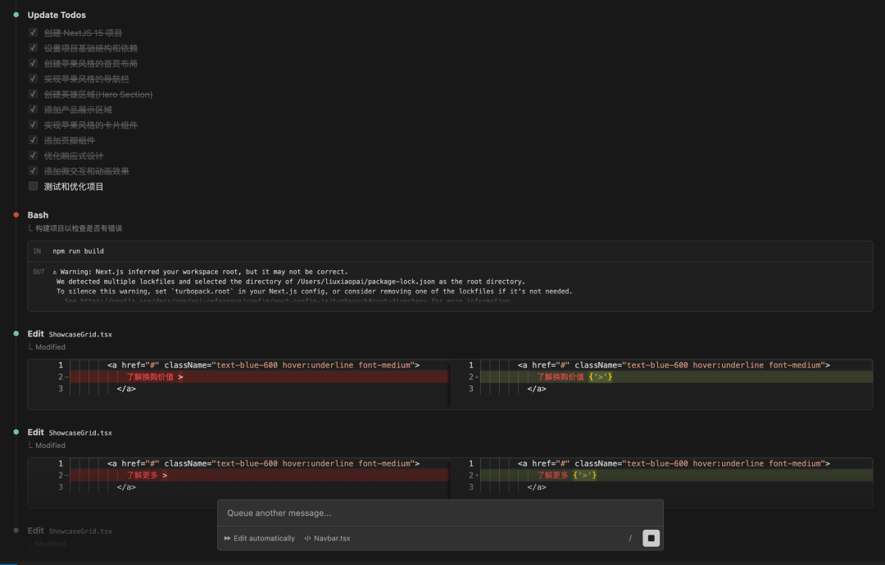Click the 创建英雄区域(Hero Section) todo text

click(x=98, y=94)
